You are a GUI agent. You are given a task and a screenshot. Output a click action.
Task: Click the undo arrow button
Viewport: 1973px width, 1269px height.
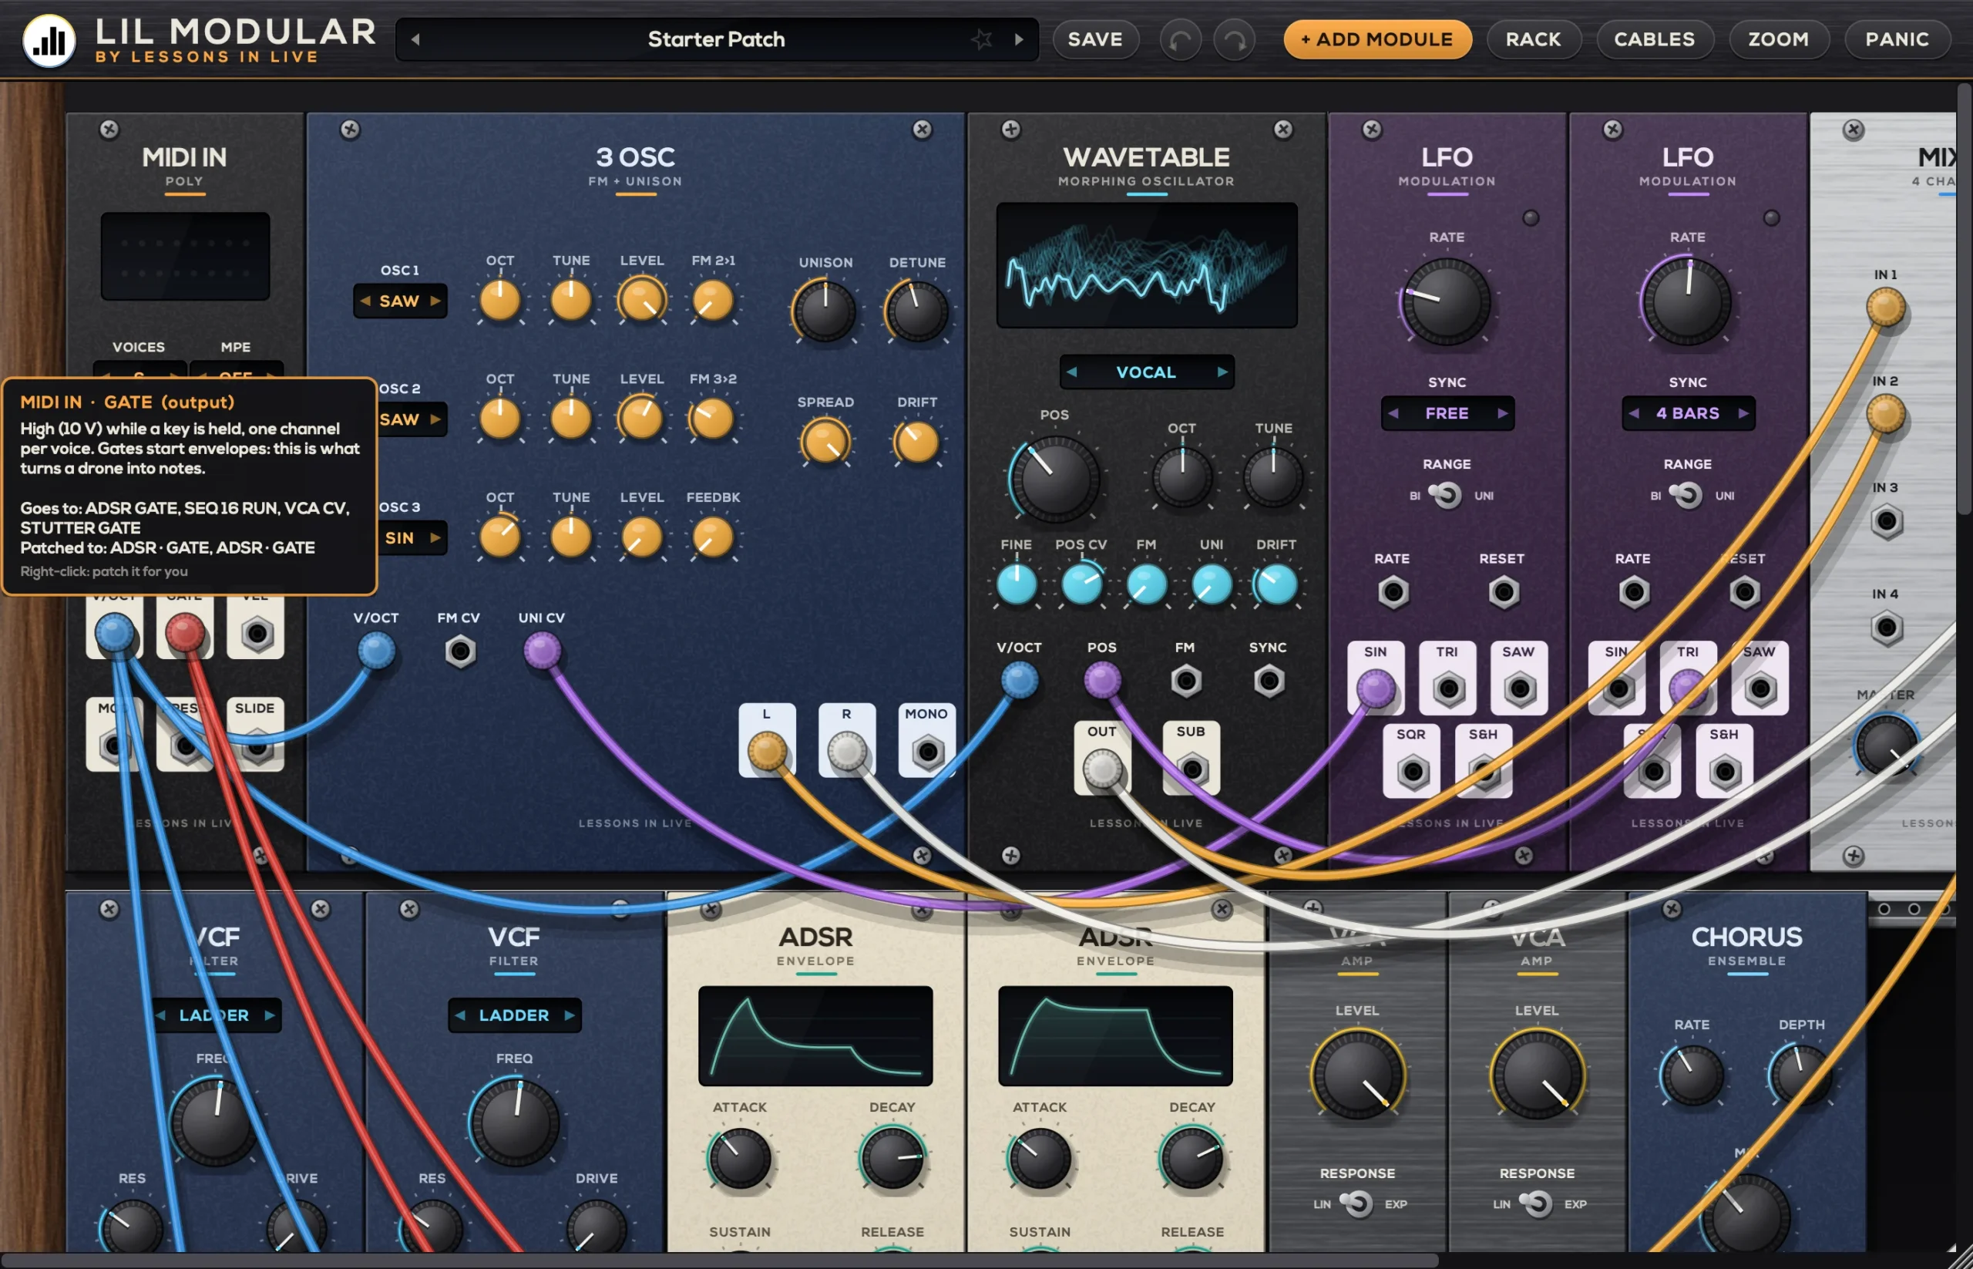pos(1180,39)
